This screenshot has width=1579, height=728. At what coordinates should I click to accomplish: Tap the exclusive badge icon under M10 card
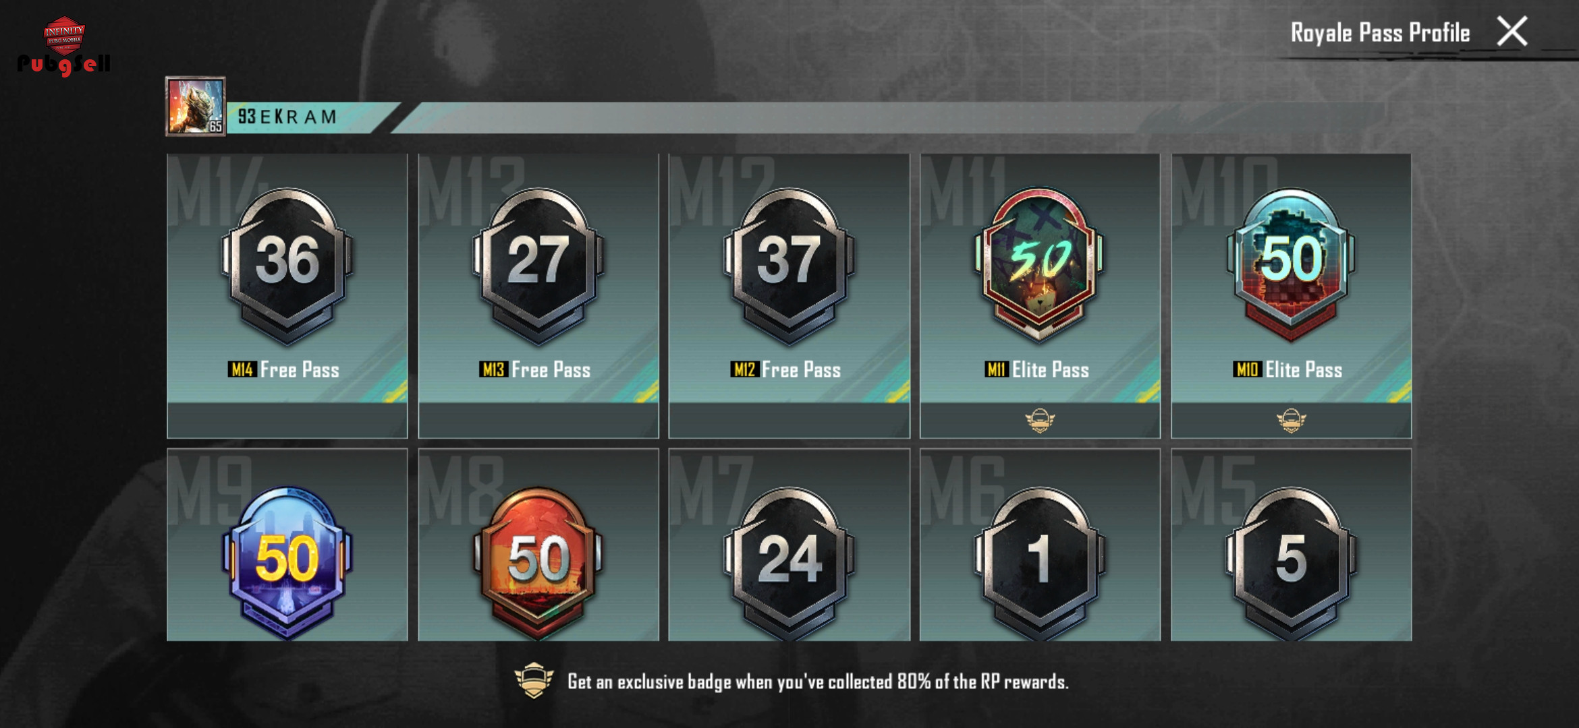coord(1291,421)
